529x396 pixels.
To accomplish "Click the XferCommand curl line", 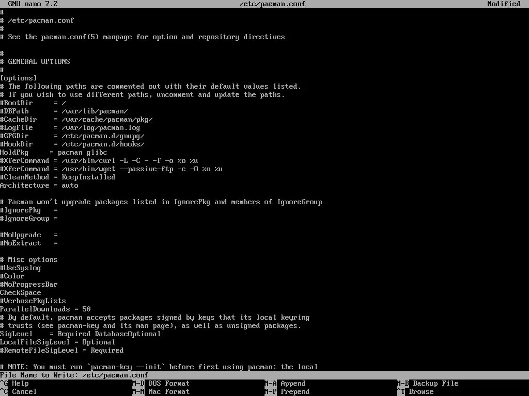I will pos(99,161).
